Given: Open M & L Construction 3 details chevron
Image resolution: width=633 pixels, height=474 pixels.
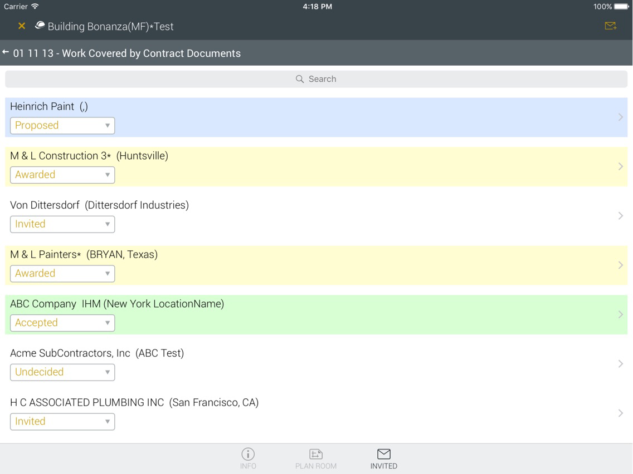Looking at the screenshot, I should tap(621, 166).
